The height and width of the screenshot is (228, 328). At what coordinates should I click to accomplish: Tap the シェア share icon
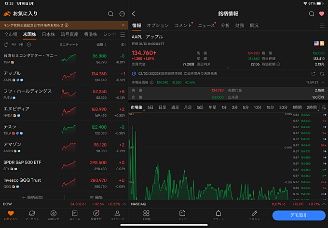pyautogui.click(x=182, y=215)
